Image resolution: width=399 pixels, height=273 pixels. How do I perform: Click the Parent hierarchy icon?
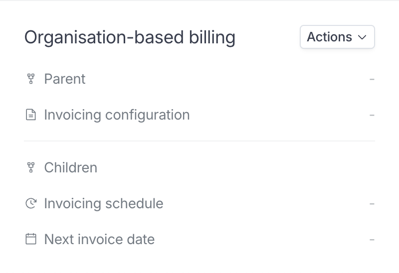tap(31, 79)
